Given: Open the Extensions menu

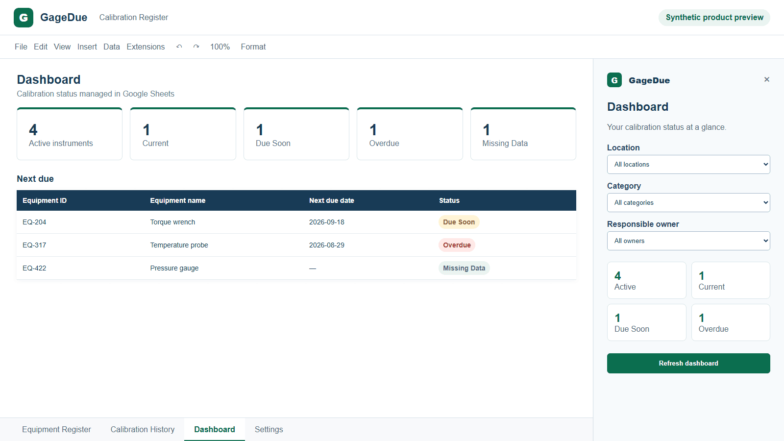Looking at the screenshot, I should (146, 47).
